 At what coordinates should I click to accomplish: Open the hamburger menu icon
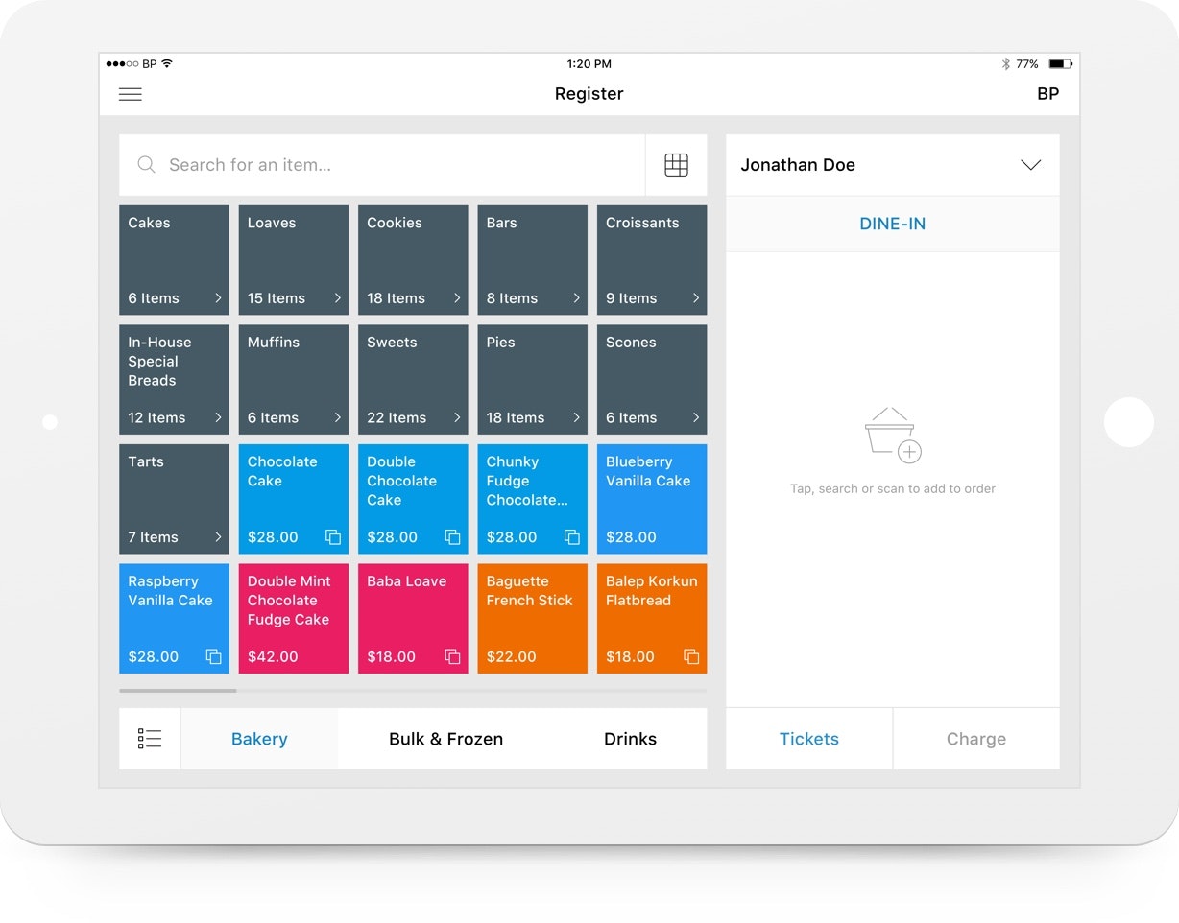point(131,94)
